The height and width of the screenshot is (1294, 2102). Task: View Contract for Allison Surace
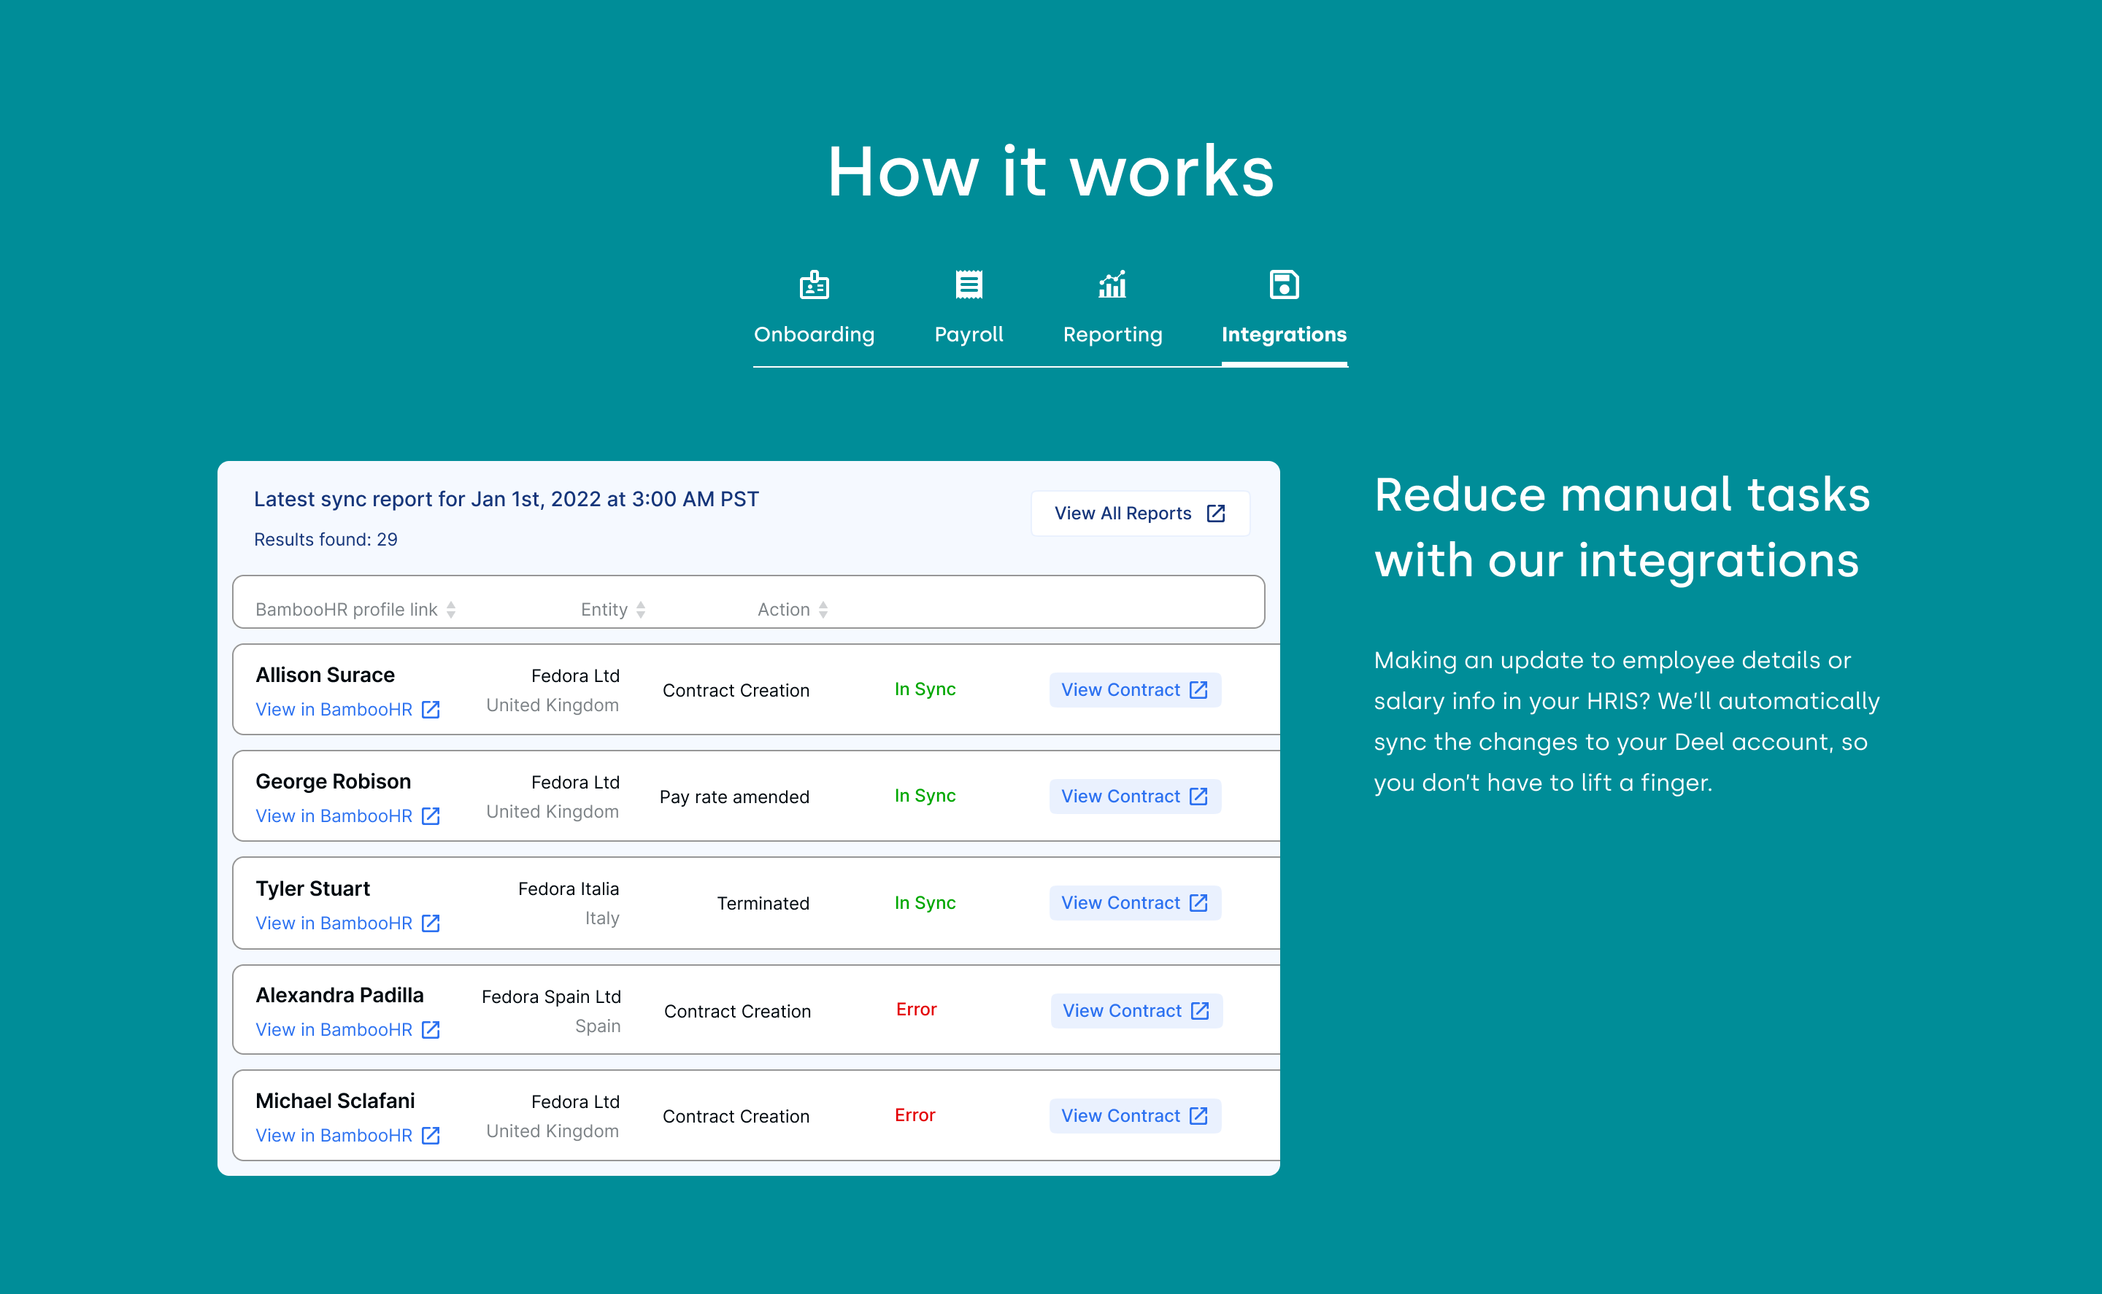(1134, 690)
